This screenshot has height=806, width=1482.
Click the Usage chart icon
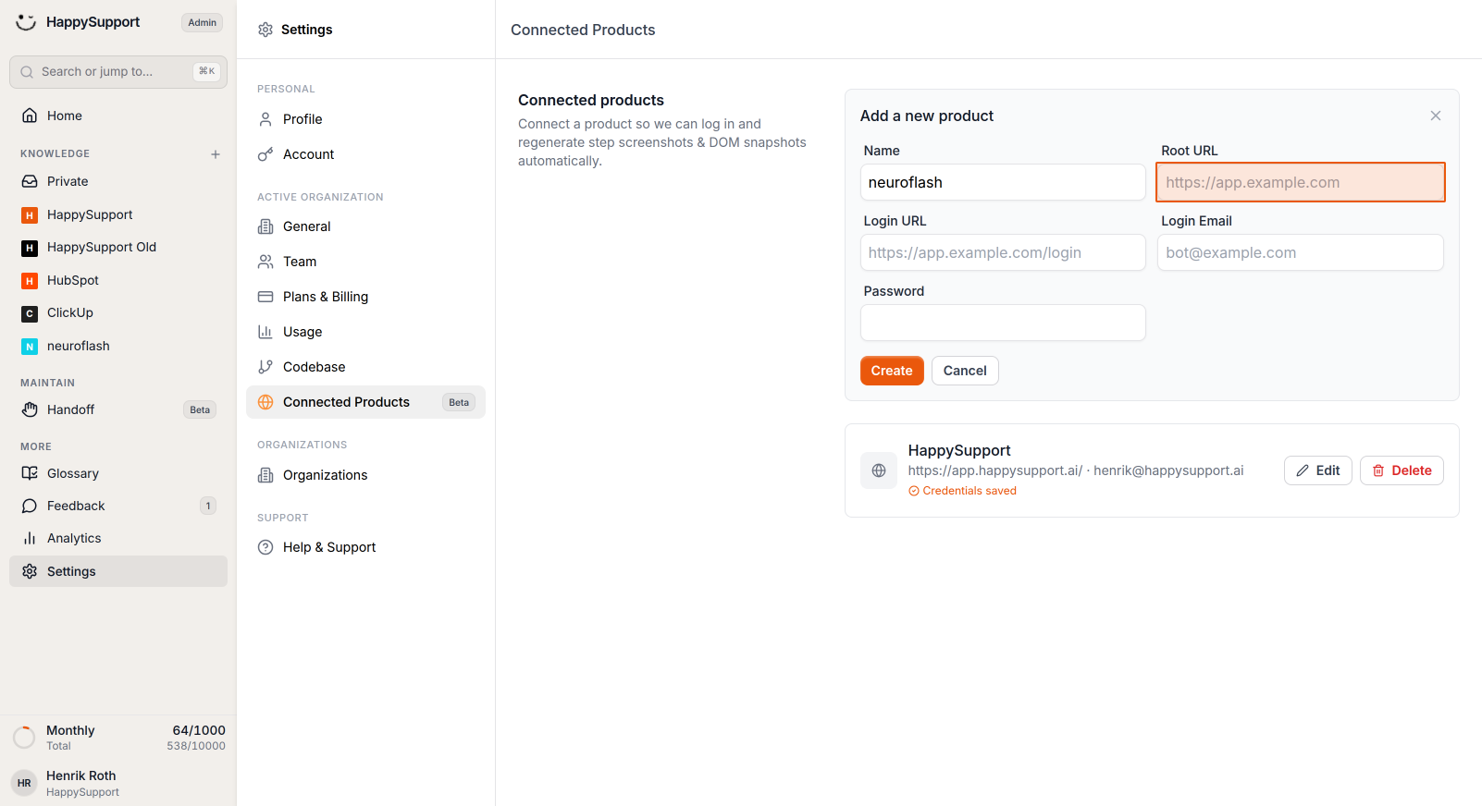click(x=266, y=332)
